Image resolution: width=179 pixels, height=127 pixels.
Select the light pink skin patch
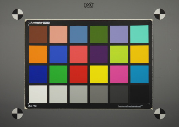click(58, 34)
